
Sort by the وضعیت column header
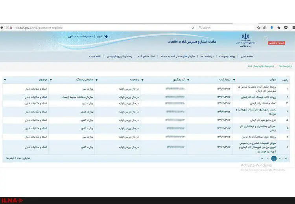[x=135, y=80]
